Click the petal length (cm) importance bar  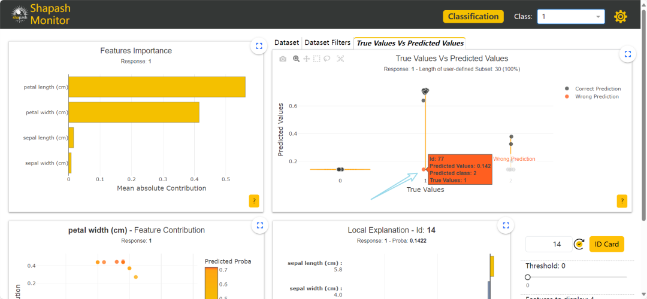[x=157, y=87]
